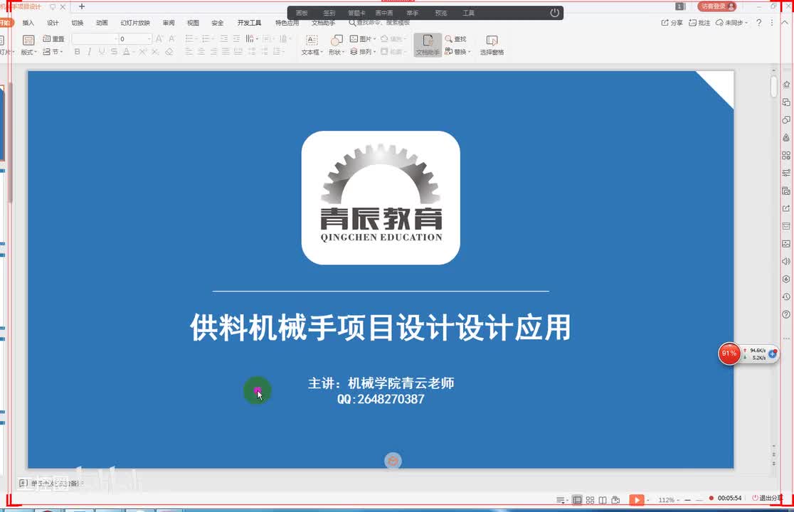Screen dimensions: 794x512
Task: Switch to reading view icon
Action: (603, 500)
